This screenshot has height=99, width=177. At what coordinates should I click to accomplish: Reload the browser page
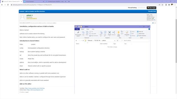8,5
